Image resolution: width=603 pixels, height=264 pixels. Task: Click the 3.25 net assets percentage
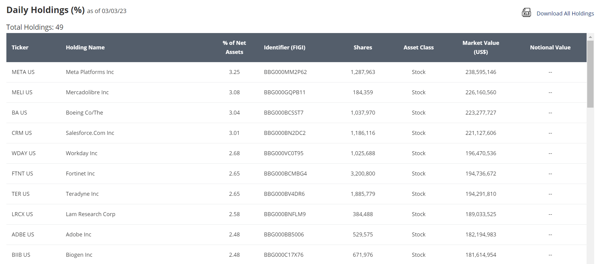234,72
